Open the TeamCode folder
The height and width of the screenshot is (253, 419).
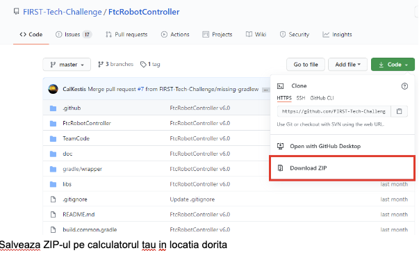tap(76, 138)
